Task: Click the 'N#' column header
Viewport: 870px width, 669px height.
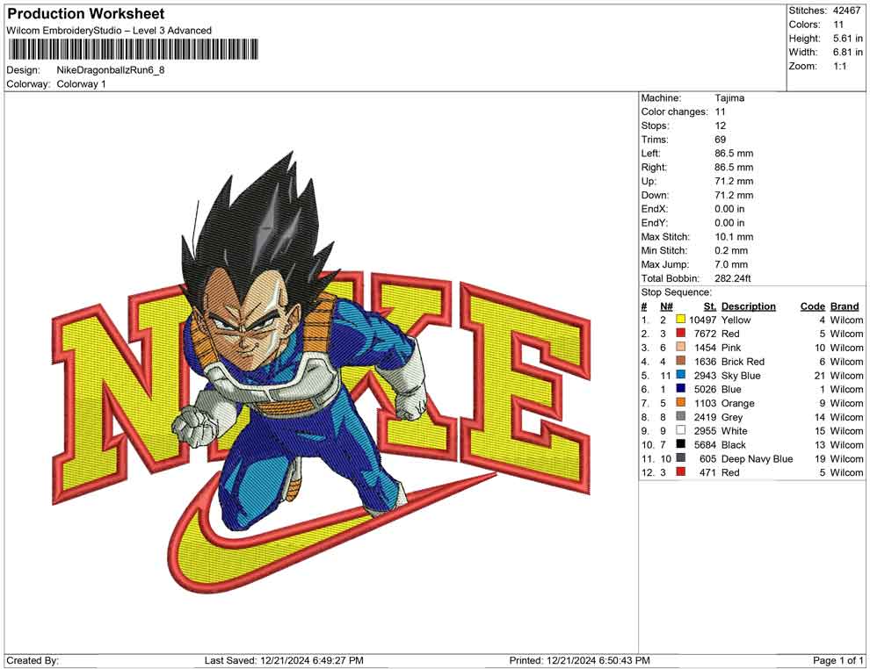Action: coord(666,306)
